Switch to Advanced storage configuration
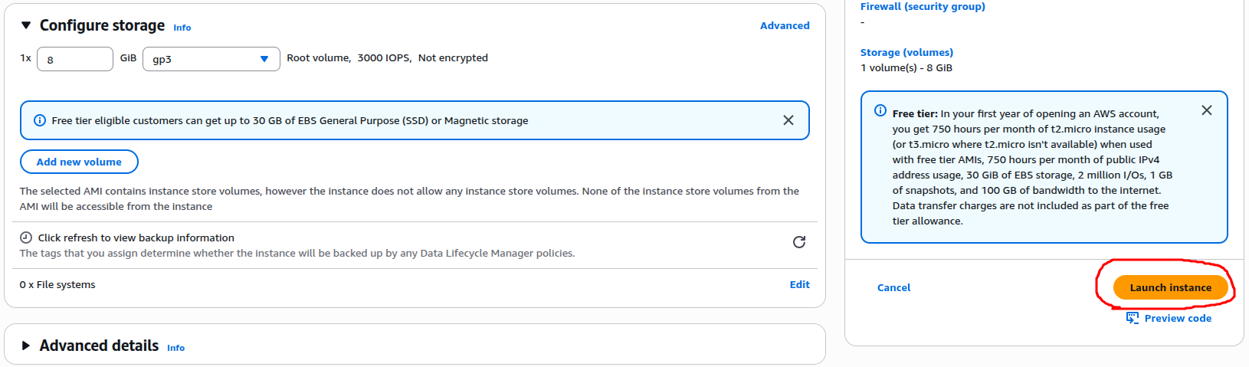This screenshot has width=1249, height=367. pos(784,25)
